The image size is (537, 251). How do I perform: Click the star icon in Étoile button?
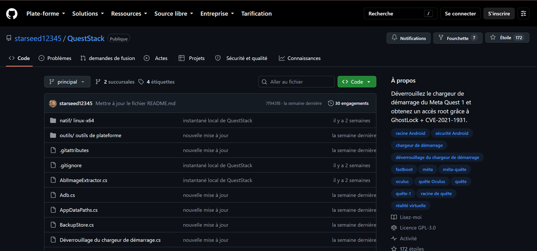click(493, 38)
